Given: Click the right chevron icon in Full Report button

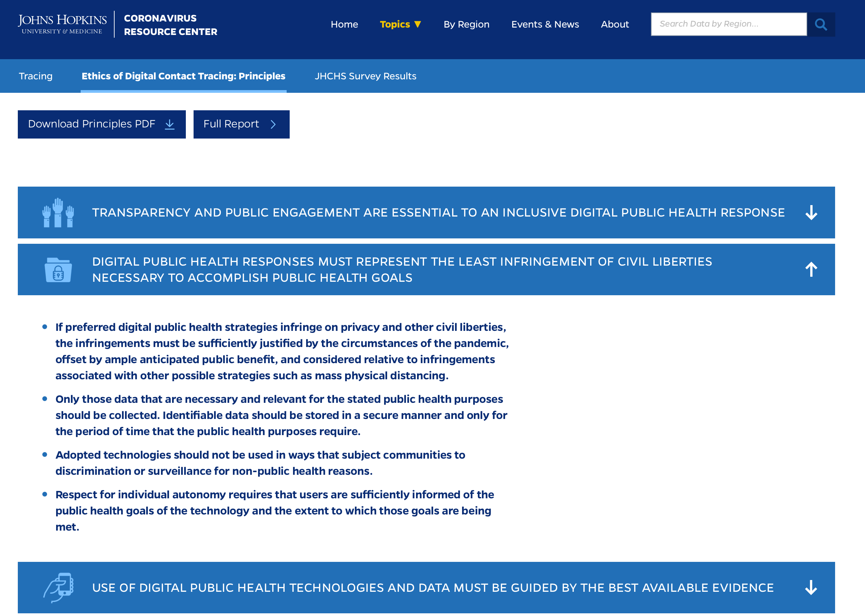Looking at the screenshot, I should pyautogui.click(x=273, y=124).
